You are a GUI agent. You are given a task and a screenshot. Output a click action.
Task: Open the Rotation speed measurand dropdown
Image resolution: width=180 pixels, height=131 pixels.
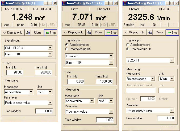152,79
